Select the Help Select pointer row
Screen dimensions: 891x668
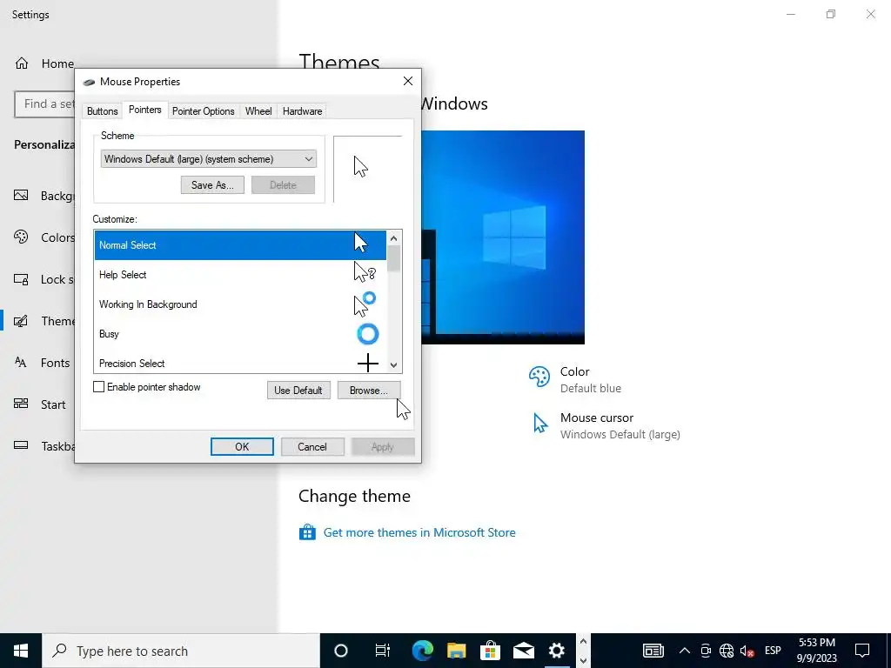pyautogui.click(x=240, y=275)
